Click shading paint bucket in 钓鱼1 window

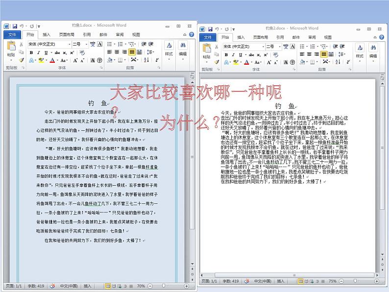pos(110,60)
